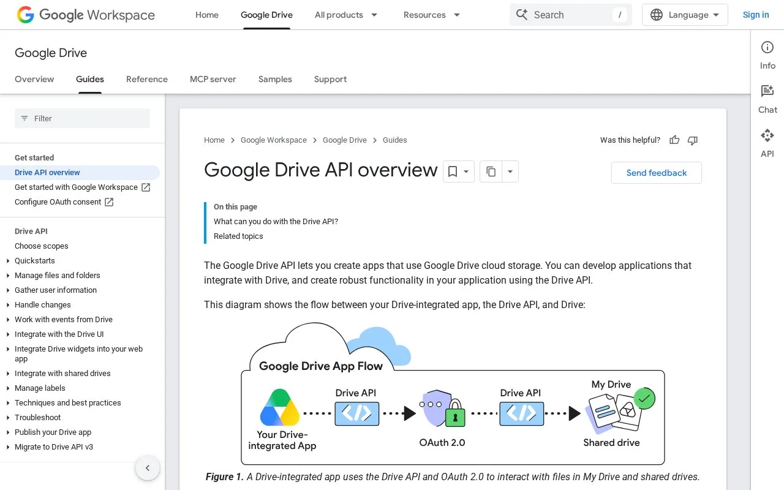Click the thumbs down icon
The width and height of the screenshot is (784, 490).
693,140
